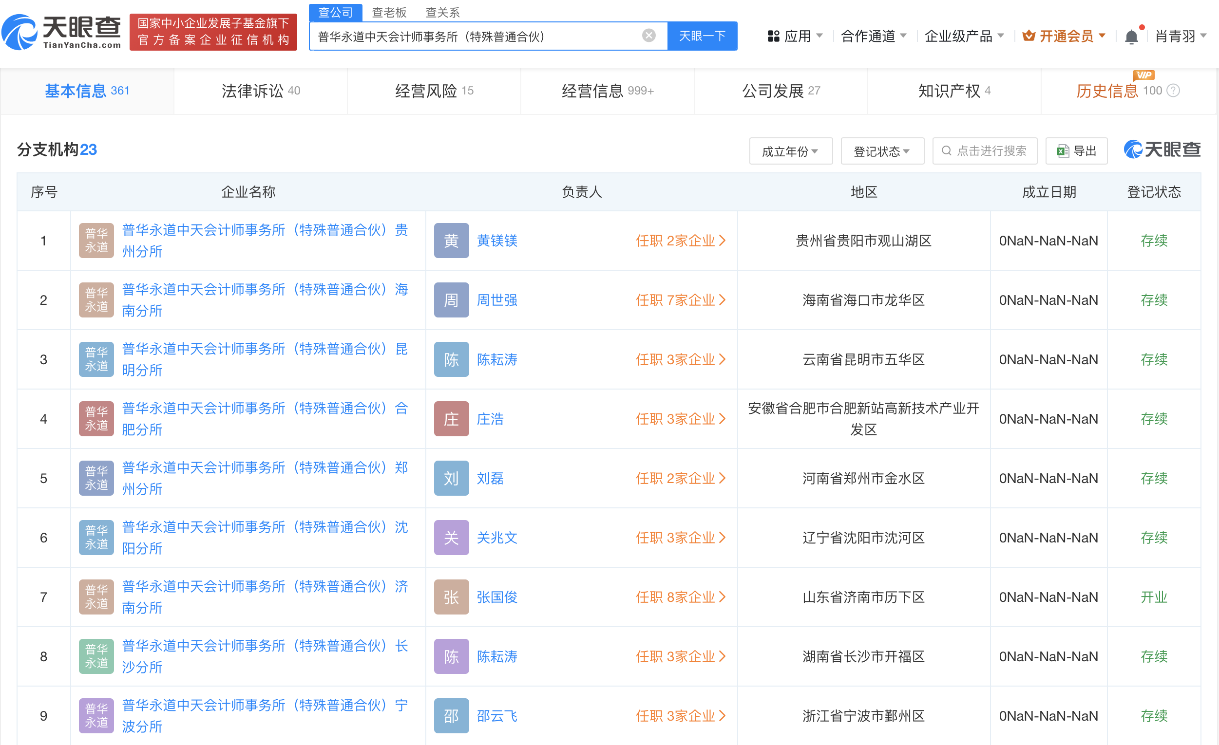
Task: Open the 经营信息 tab
Action: (x=608, y=91)
